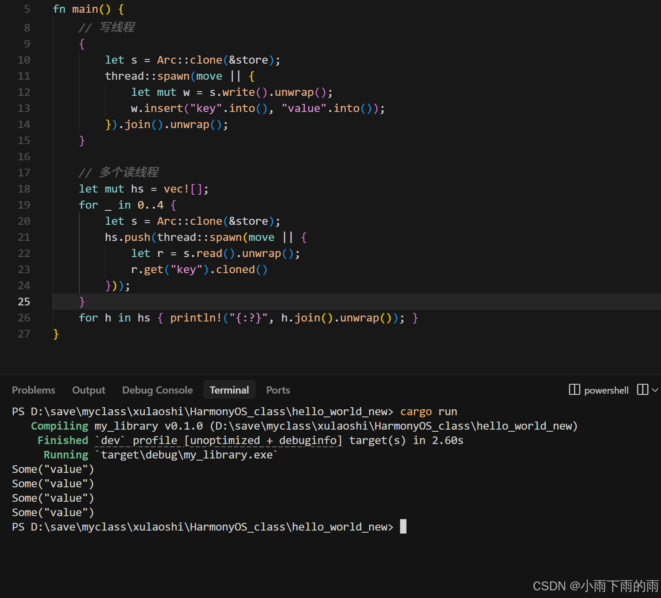Click the powershell terminal label

[606, 390]
